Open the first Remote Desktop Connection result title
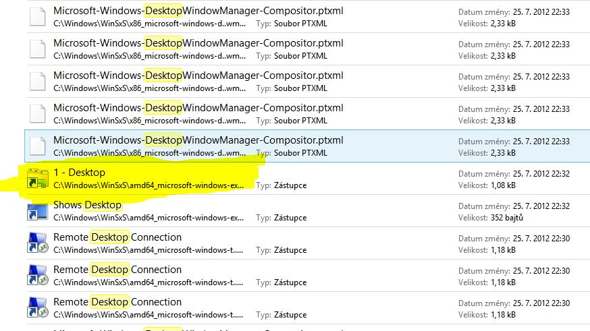Screen dimensions: 590x331 117,237
